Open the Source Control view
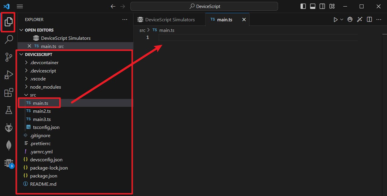387x196 pixels. point(9,57)
